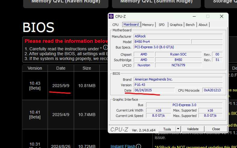Click the Current Link Speed 8.0 GT/s field
Image resolution: width=237 pixels, height=148 pixels.
click(x=159, y=116)
